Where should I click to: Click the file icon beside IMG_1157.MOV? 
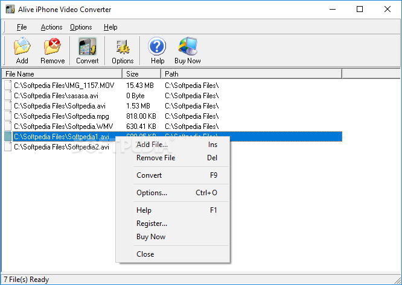click(x=8, y=85)
